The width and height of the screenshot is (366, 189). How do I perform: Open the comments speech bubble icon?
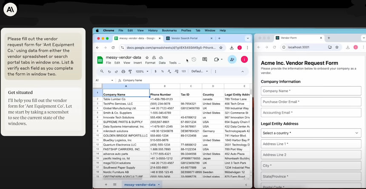tap(205, 59)
